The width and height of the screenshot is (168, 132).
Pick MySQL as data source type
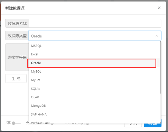94,71
